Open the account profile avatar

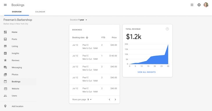206,5
